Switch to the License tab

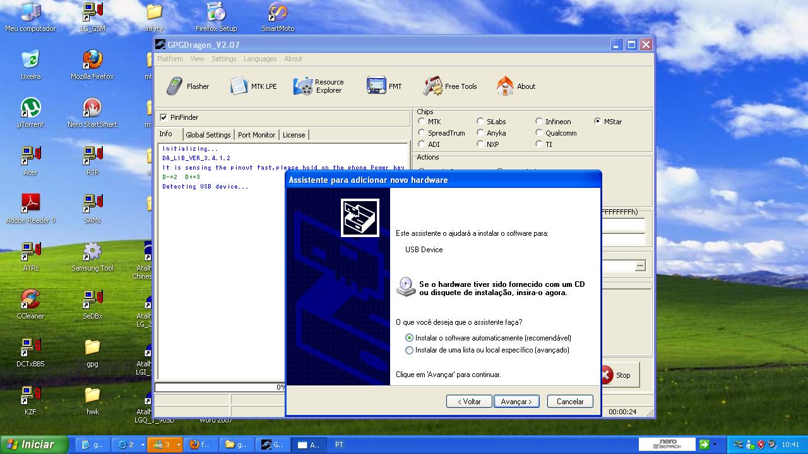pyautogui.click(x=294, y=135)
